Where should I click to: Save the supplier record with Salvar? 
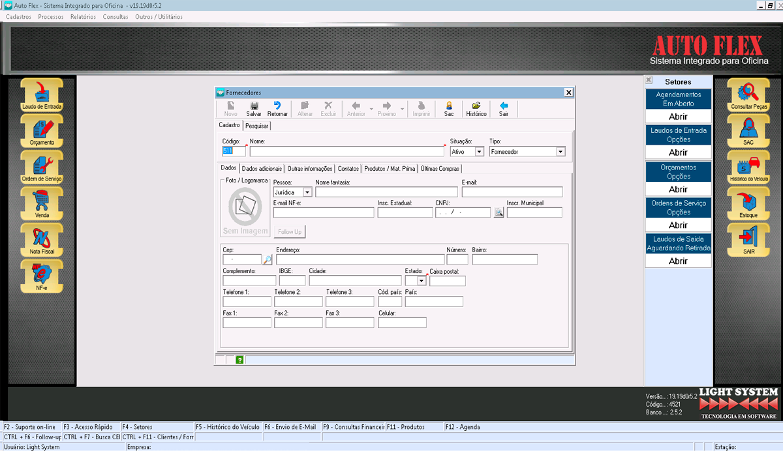click(x=254, y=109)
